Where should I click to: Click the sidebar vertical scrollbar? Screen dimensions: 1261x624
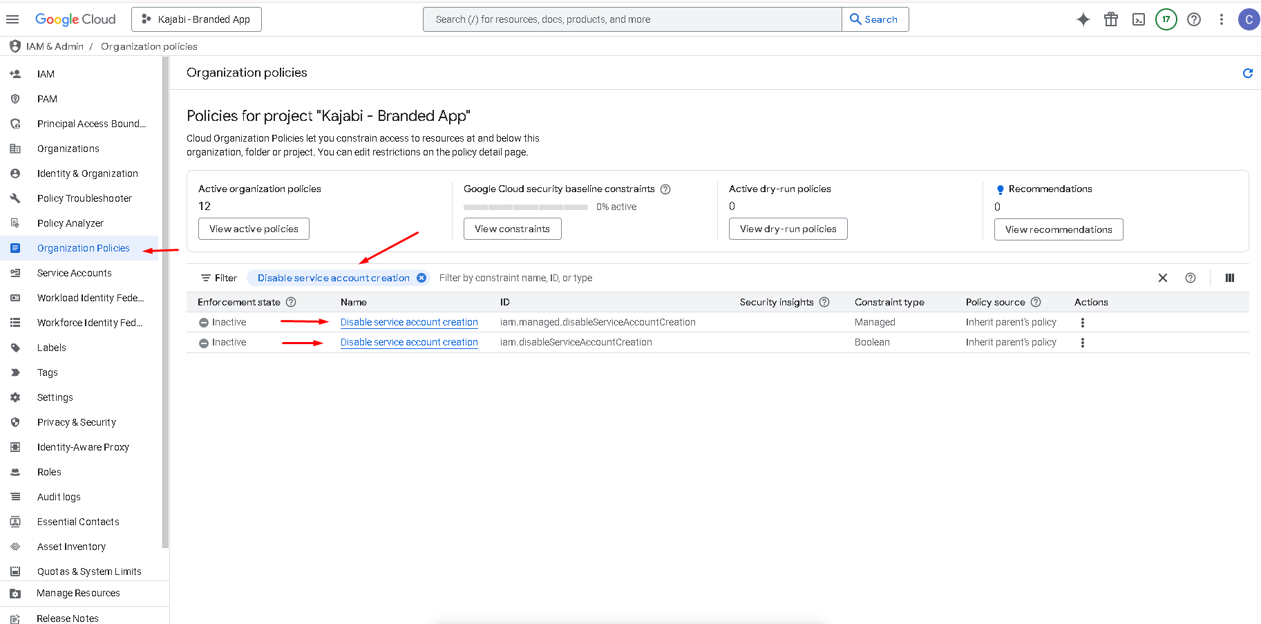tap(165, 302)
